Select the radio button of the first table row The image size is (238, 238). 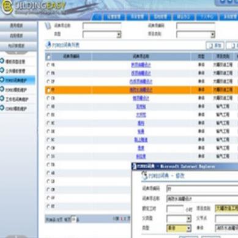pos(48,65)
